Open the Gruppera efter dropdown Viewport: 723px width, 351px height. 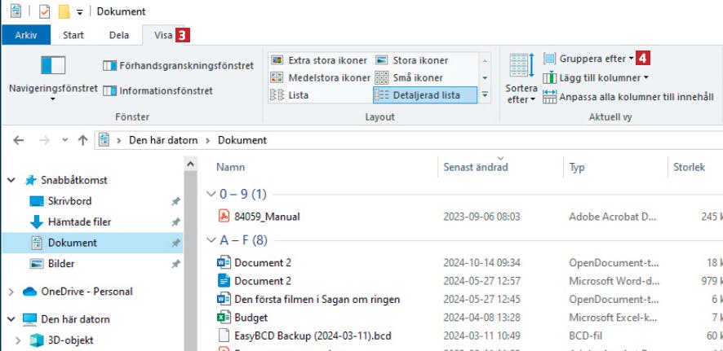tap(588, 59)
